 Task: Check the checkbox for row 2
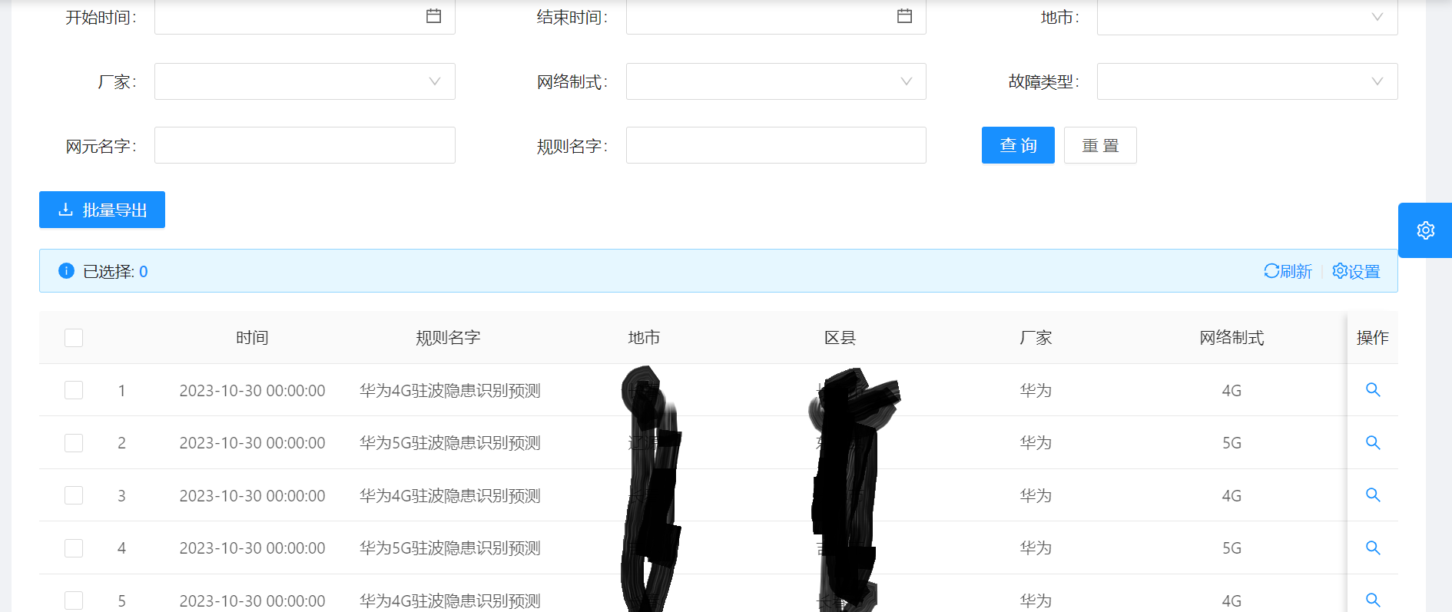(74, 443)
